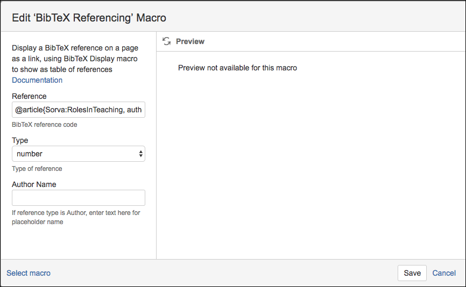Image resolution: width=466 pixels, height=287 pixels.
Task: Save the BibTeX Referencing macro
Action: (x=412, y=273)
